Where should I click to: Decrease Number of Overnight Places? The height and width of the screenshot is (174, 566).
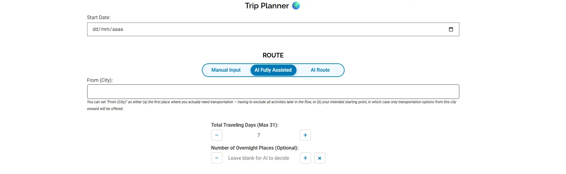216,158
